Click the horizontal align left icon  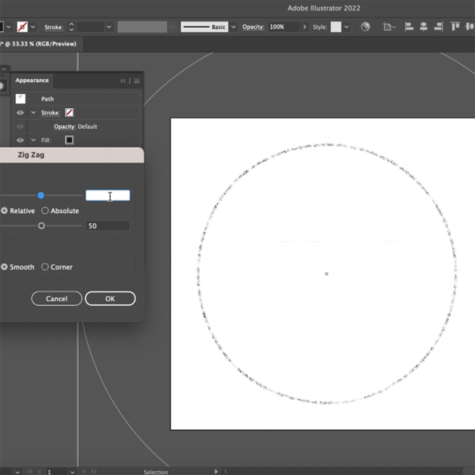(x=409, y=27)
